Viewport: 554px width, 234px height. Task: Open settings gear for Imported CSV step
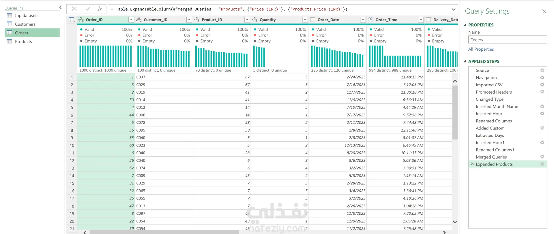pyautogui.click(x=542, y=85)
